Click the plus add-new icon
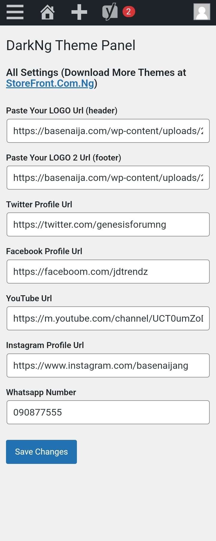The height and width of the screenshot is (541, 216). [79, 12]
